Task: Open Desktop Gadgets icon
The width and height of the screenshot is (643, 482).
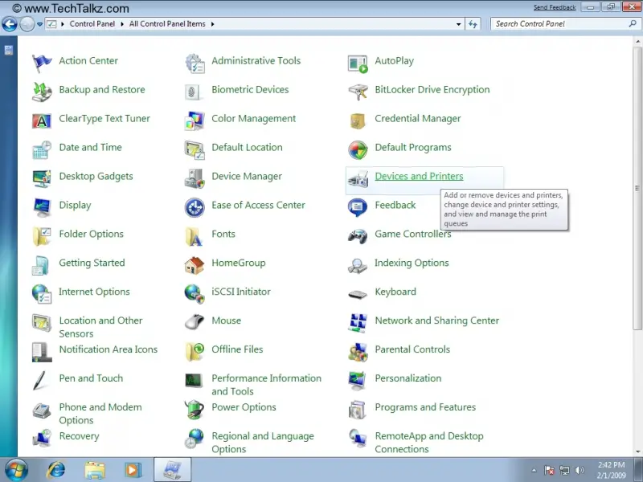Action: tap(42, 178)
